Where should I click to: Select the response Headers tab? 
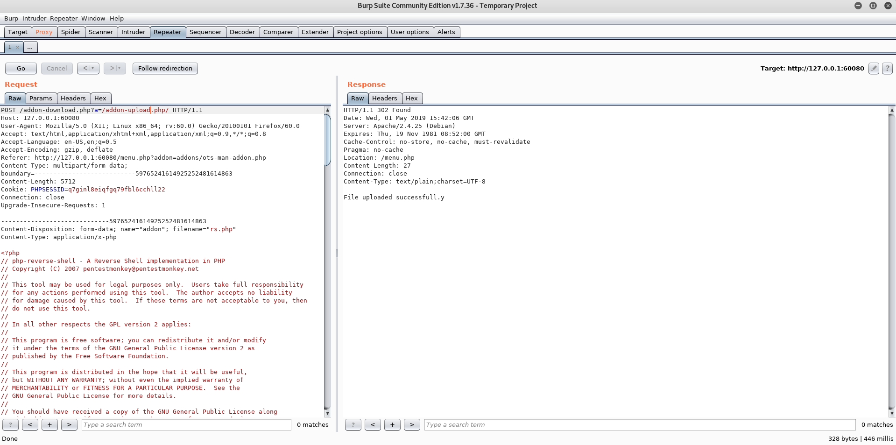[385, 98]
